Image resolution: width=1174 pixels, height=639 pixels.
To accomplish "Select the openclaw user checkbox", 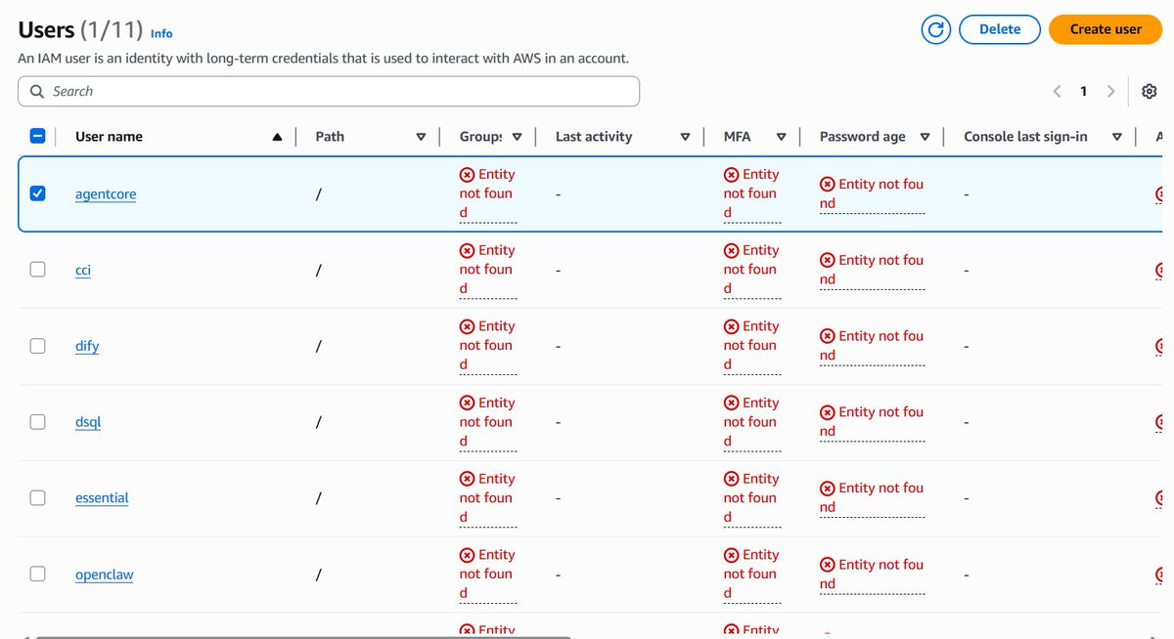I will [37, 574].
